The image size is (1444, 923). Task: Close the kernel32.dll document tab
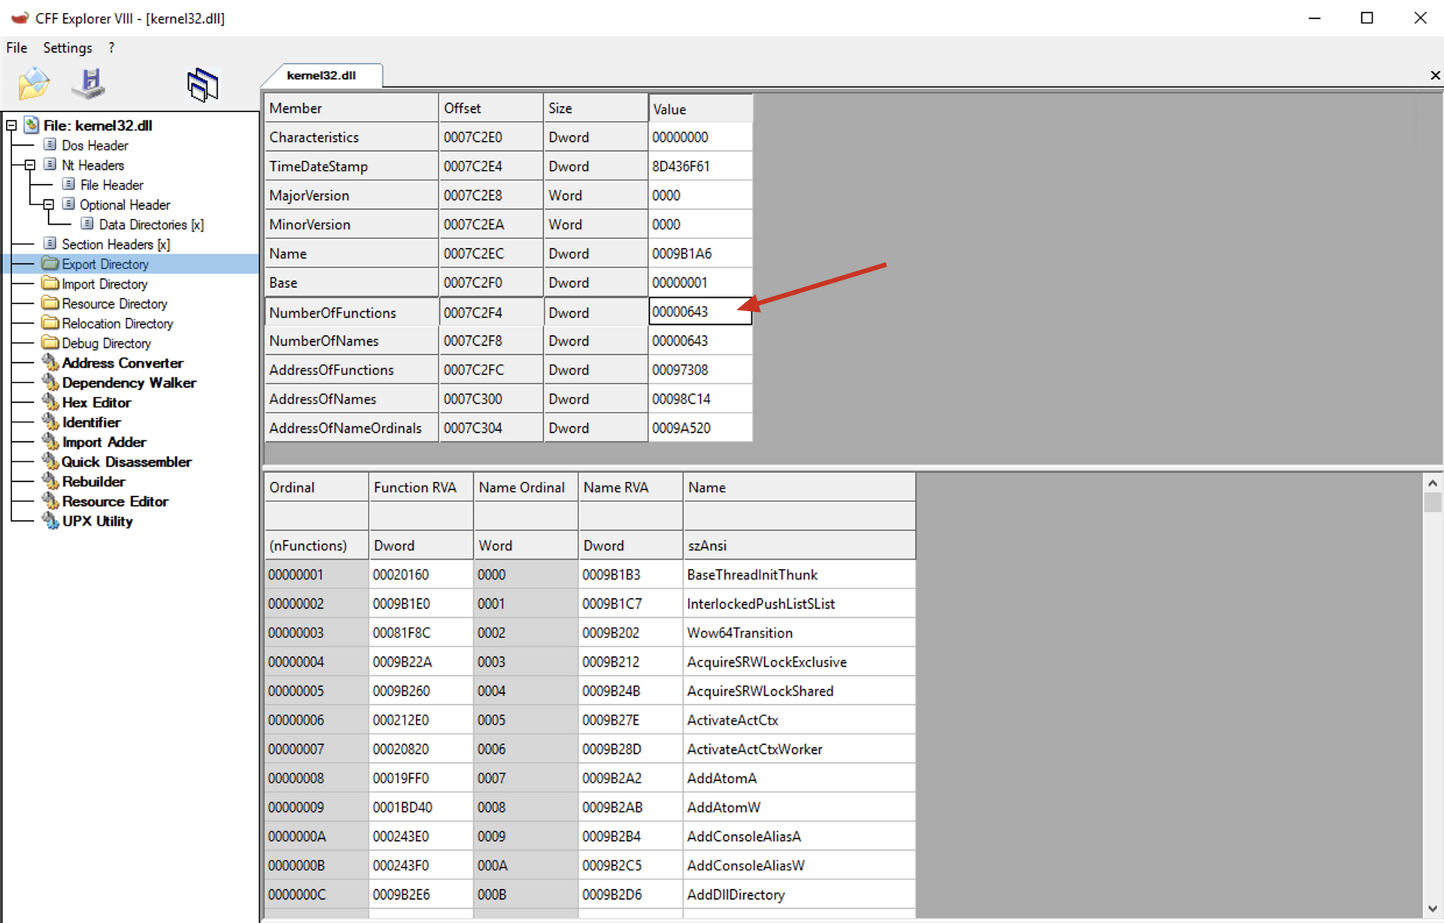(x=1435, y=75)
